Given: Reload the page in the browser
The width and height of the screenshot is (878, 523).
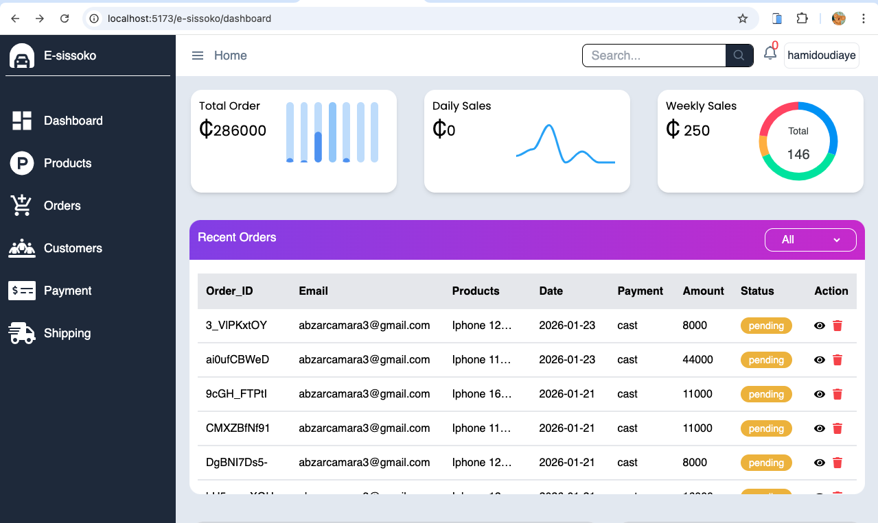Looking at the screenshot, I should click(x=65, y=19).
